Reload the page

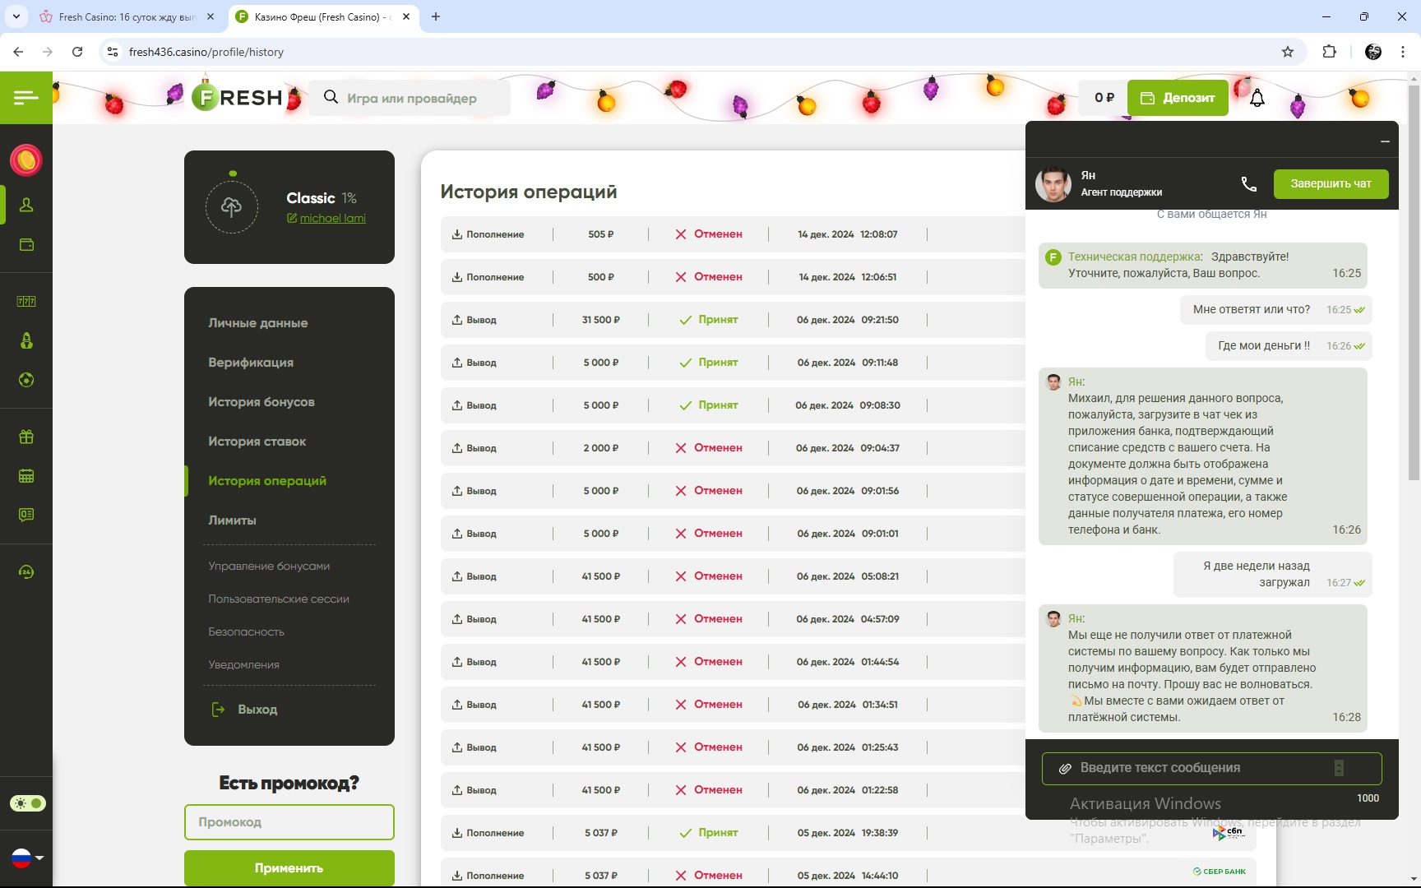77,52
